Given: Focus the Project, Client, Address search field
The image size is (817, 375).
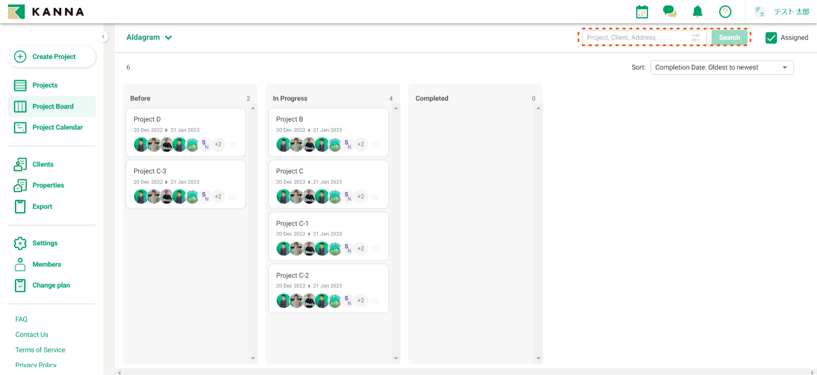Looking at the screenshot, I should 636,37.
